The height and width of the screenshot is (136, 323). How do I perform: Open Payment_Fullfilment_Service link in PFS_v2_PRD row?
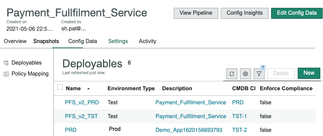click(x=191, y=103)
